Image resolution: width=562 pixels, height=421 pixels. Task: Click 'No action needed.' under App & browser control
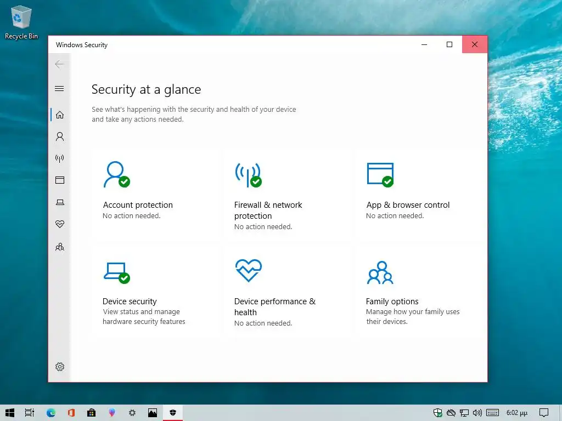(395, 216)
